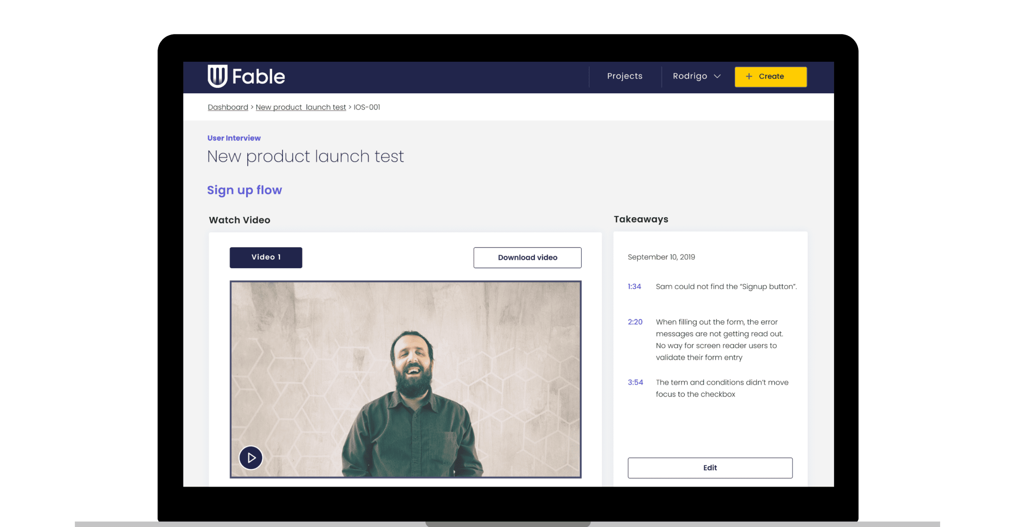This screenshot has height=527, width=1013.
Task: Click the Watch Video heading
Action: coord(239,220)
